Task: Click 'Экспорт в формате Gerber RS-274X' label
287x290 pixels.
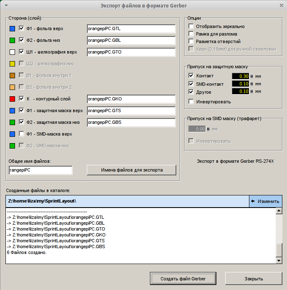Action: click(x=235, y=161)
